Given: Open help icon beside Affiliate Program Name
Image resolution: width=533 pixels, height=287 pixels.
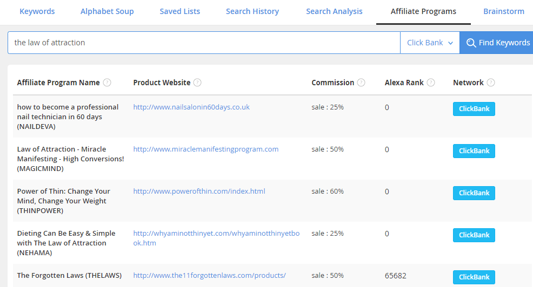Looking at the screenshot, I should pyautogui.click(x=107, y=83).
